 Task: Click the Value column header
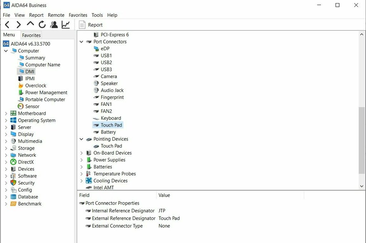[164, 195]
